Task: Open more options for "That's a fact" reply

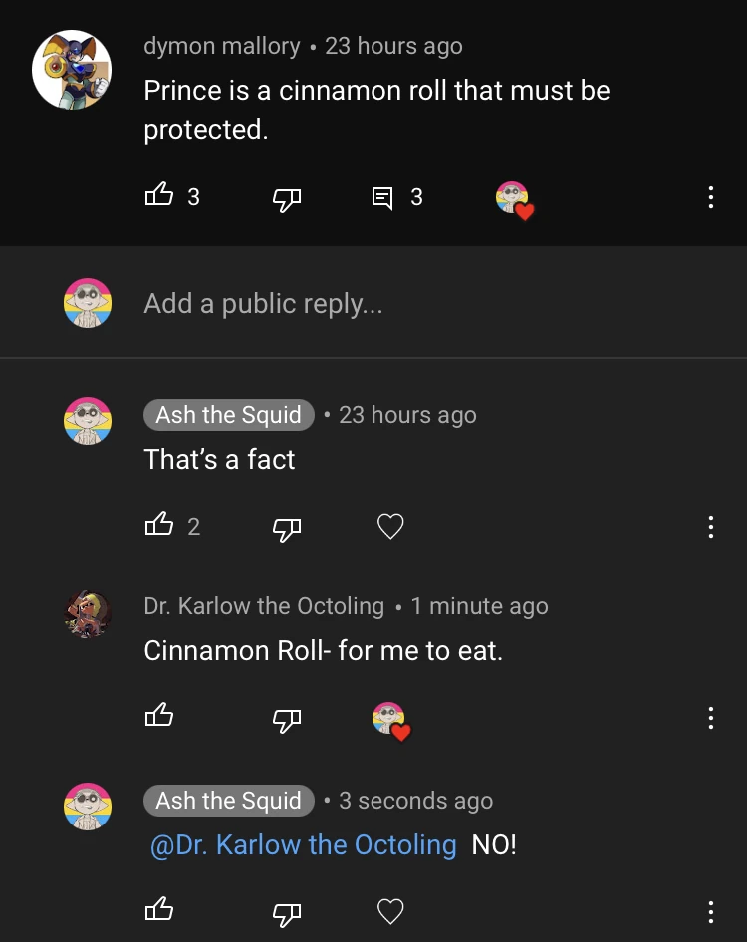Action: 710,526
